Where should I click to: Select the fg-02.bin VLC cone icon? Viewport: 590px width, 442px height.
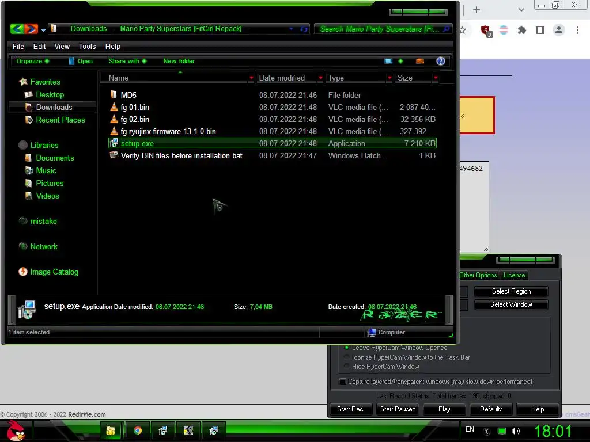coord(114,119)
